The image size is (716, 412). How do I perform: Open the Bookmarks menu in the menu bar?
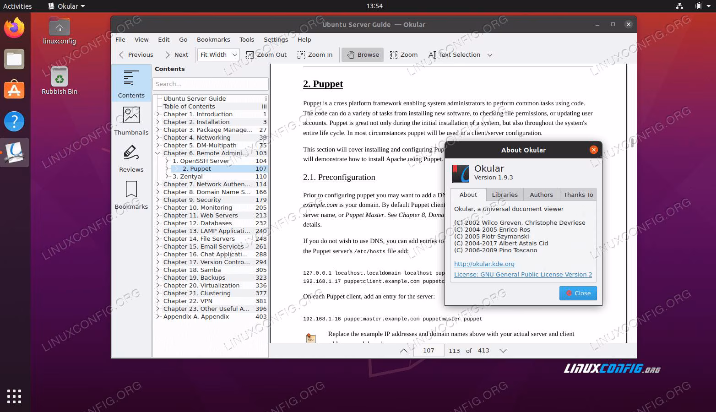(213, 39)
